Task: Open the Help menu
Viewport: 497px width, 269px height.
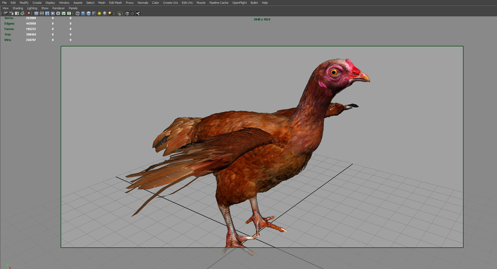Action: (265, 3)
